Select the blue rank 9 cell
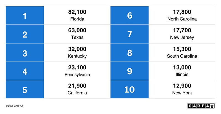Image resolution: width=221 pixels, height=114 pixels. pos(130,71)
